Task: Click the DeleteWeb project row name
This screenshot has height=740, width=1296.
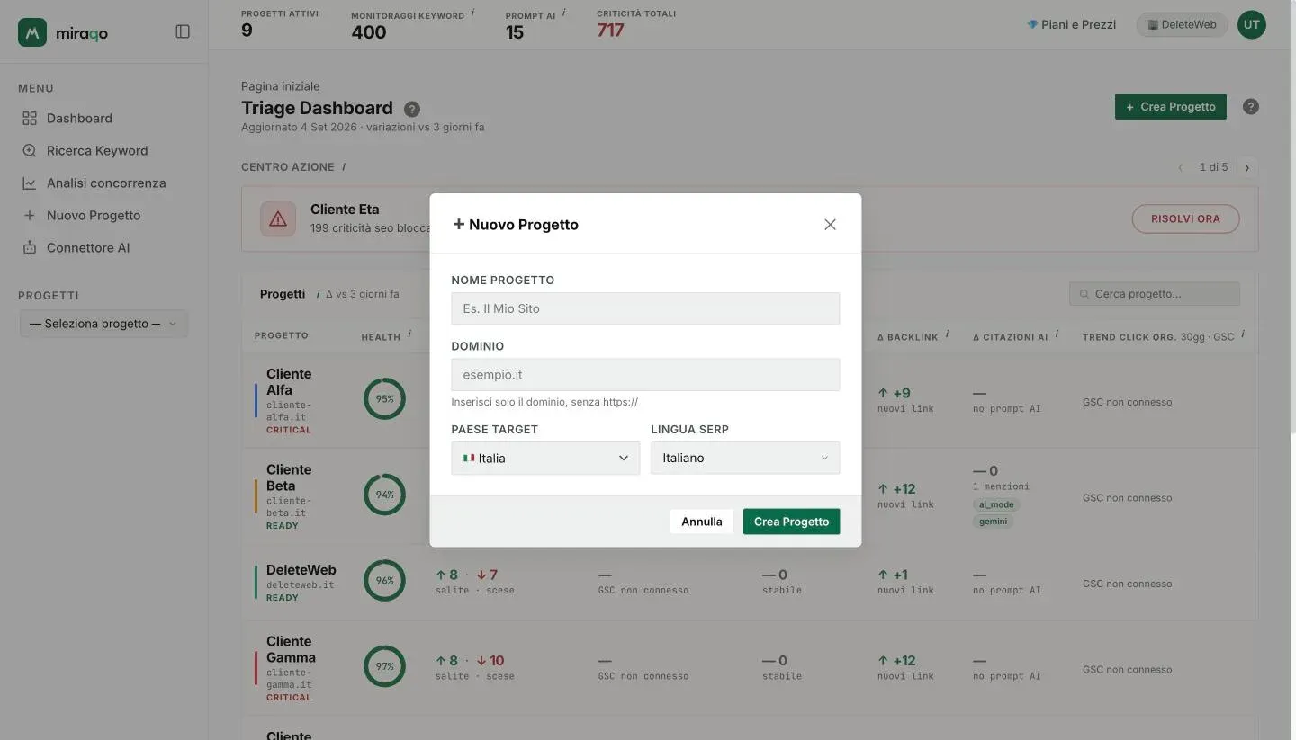Action: click(x=301, y=570)
